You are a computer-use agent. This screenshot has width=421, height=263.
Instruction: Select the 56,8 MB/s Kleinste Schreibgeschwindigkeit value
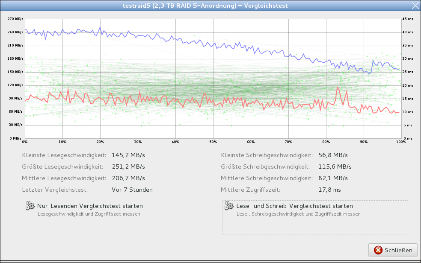coord(333,155)
